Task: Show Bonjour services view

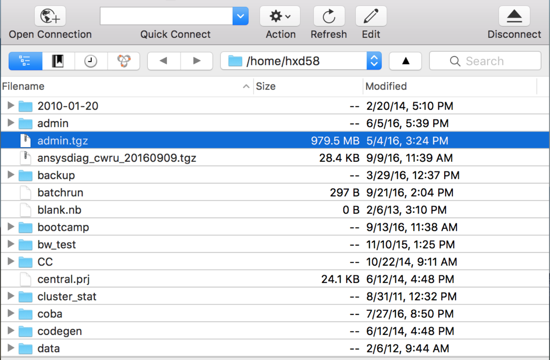Action: (124, 61)
